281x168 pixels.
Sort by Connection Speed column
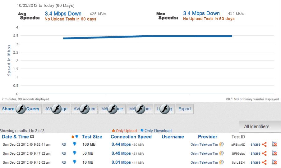(x=131, y=137)
